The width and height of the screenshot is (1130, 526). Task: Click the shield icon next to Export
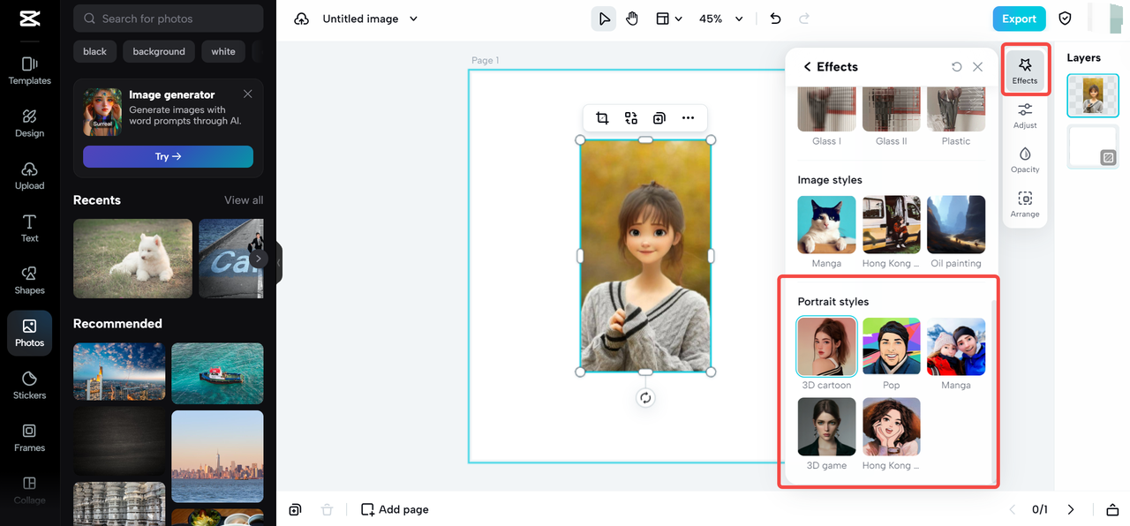(1065, 19)
